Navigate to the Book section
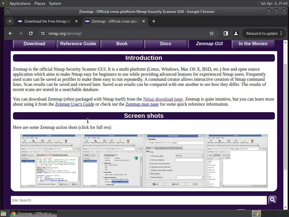Image resolution: width=289 pixels, height=217 pixels. pos(122,44)
